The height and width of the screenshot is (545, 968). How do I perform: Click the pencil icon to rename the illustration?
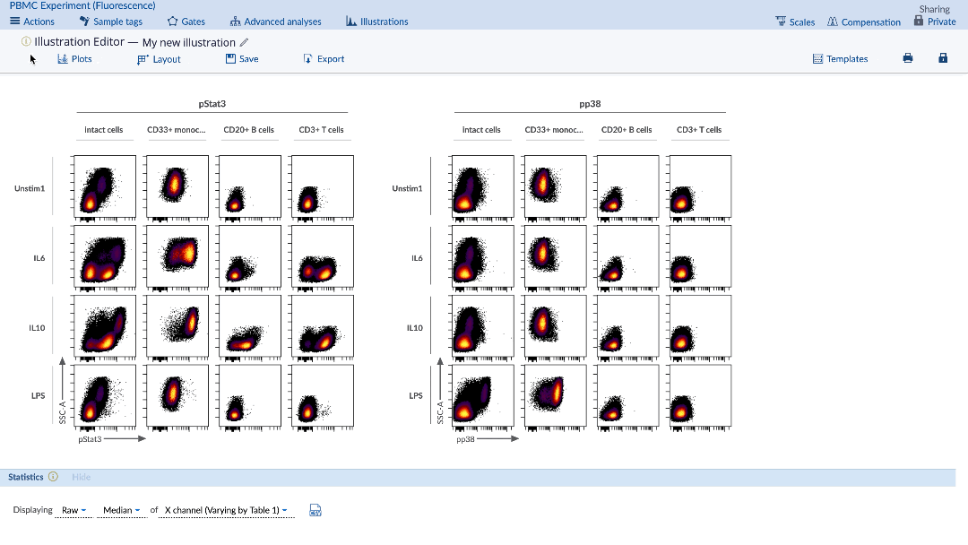245,42
